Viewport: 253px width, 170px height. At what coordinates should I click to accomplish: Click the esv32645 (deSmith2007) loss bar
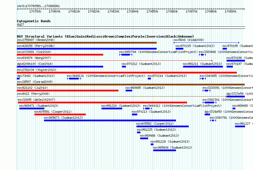tap(102, 103)
